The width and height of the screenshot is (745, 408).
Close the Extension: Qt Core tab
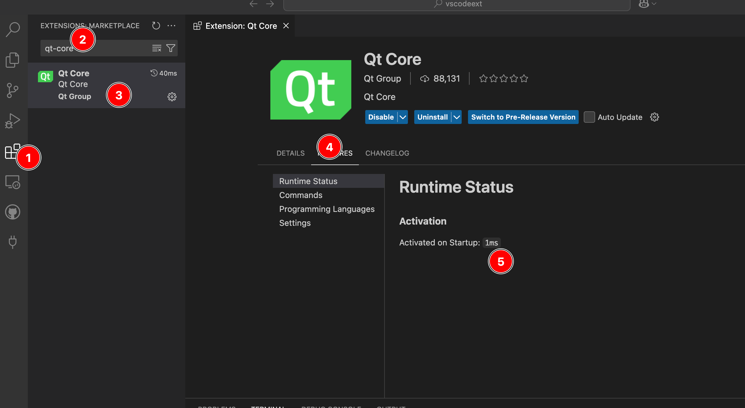286,26
